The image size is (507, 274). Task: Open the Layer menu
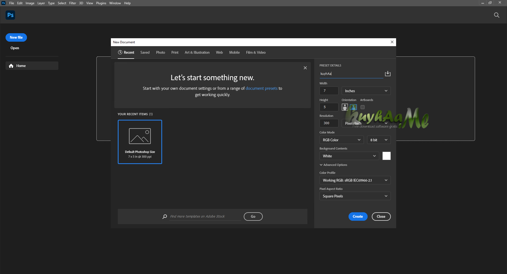41,3
